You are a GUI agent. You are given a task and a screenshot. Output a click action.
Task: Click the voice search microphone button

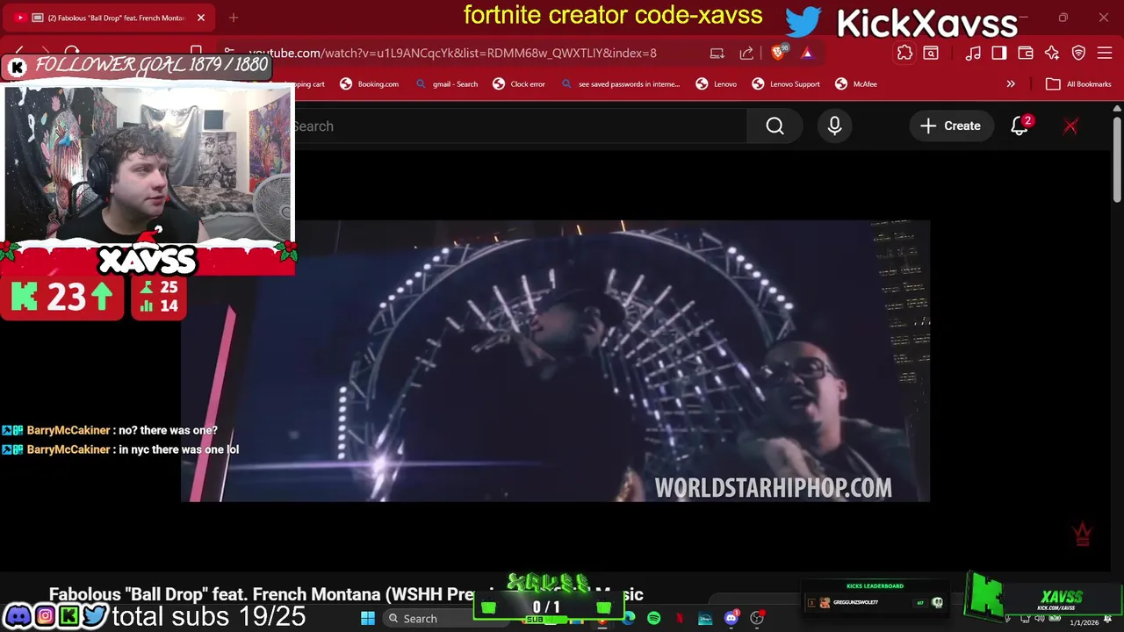[x=834, y=126]
